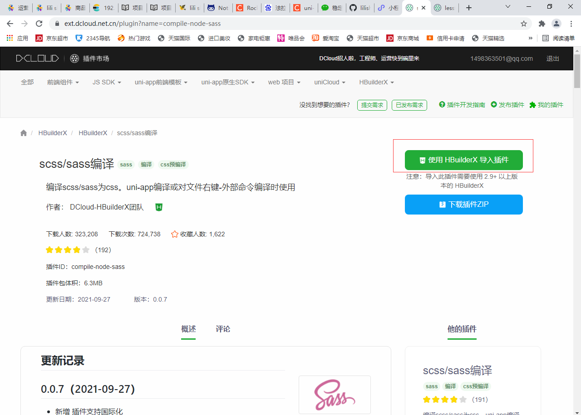Click the Sass logo thumbnail
581x415 pixels.
pos(335,395)
